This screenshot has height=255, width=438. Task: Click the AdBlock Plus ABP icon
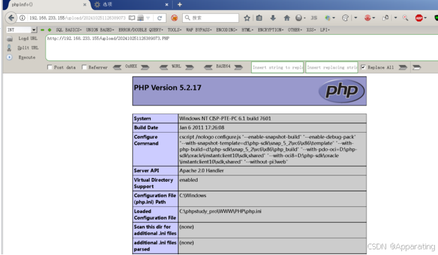419,18
